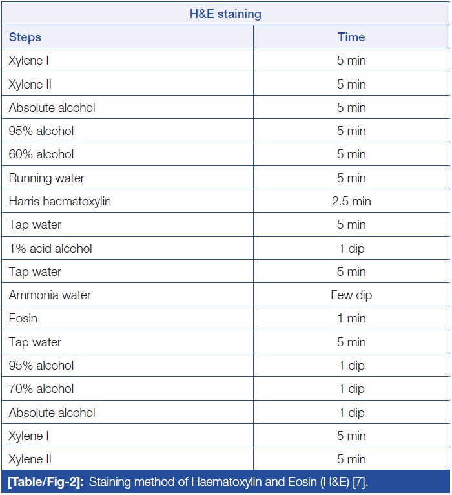Click the 1 dip value beside 1% acid alcohol
This screenshot has width=452, height=495.
point(351,248)
